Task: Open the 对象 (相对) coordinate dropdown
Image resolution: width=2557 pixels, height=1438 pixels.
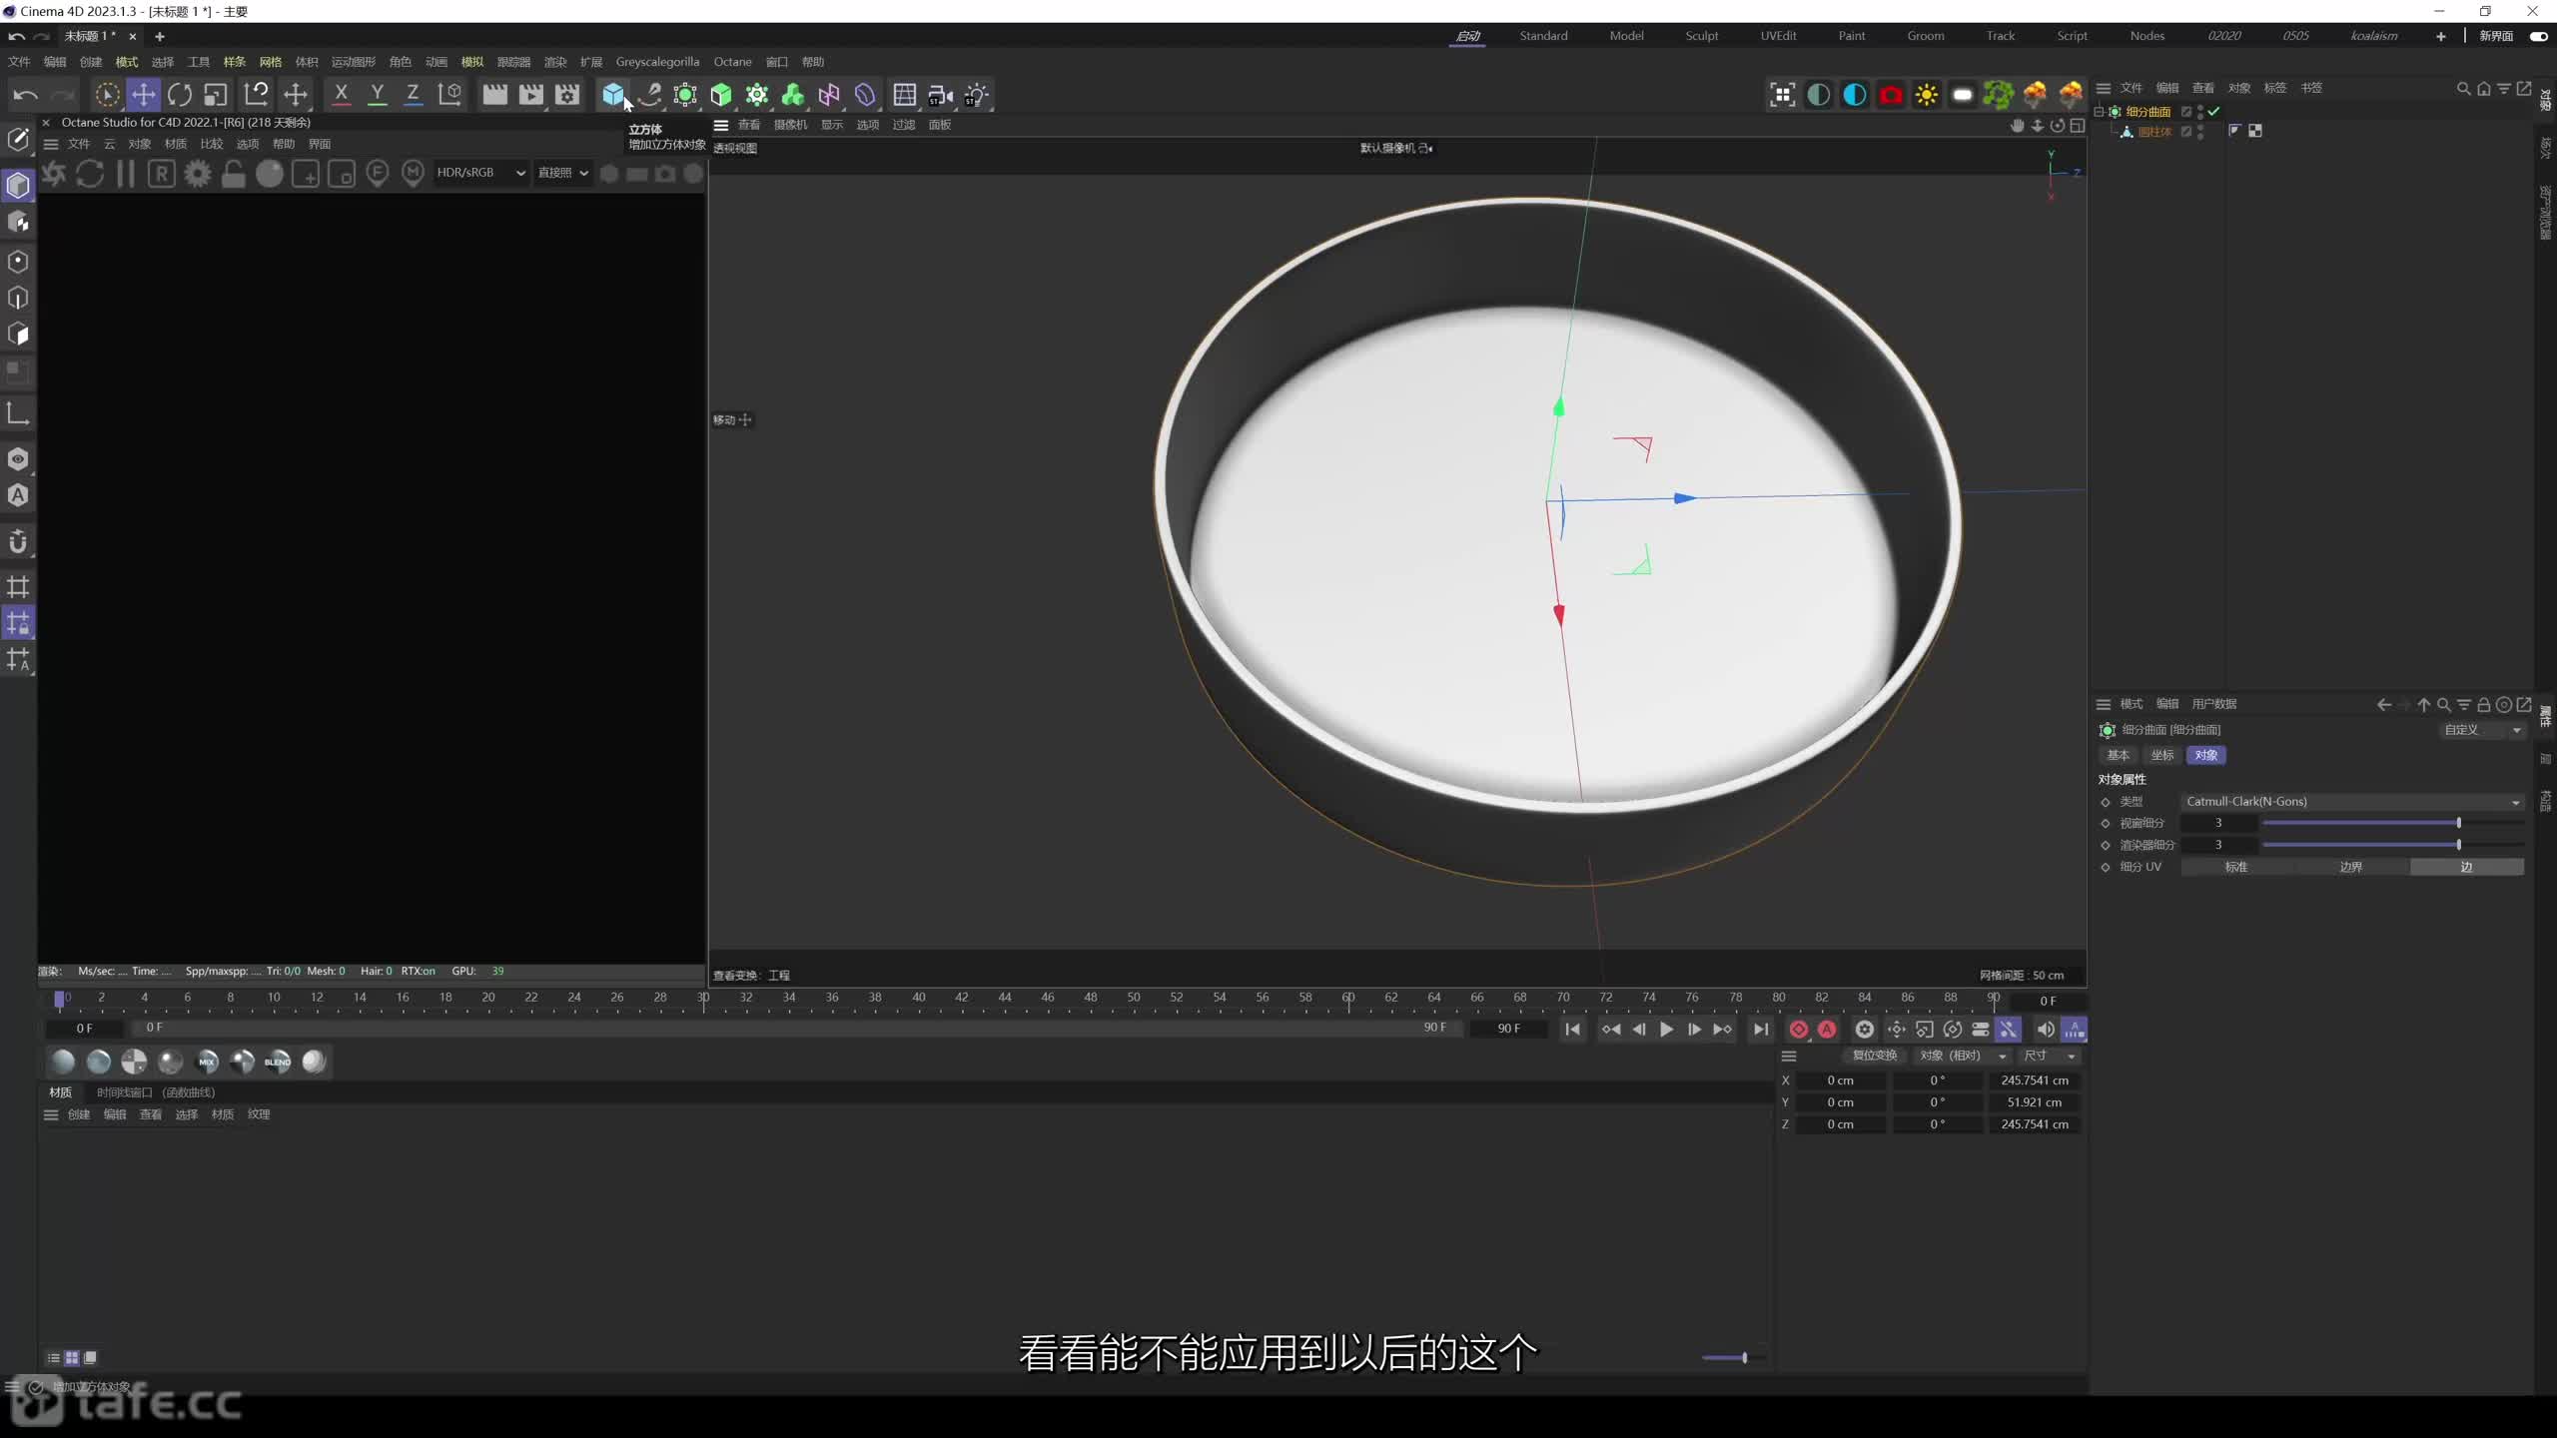Action: tap(1962, 1056)
